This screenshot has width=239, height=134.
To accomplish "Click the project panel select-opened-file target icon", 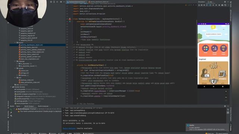I will tap(51, 2).
